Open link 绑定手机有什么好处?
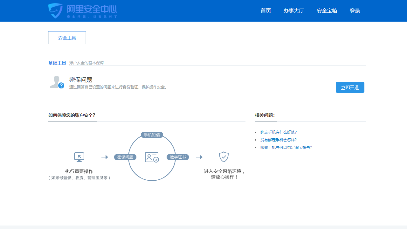The height and width of the screenshot is (229, 407). coord(279,132)
